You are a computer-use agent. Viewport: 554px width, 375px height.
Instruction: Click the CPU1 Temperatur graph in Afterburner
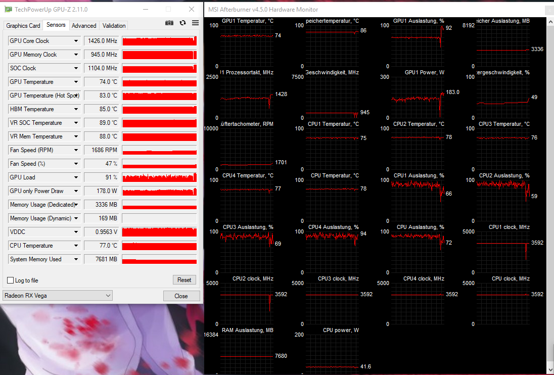(x=332, y=149)
